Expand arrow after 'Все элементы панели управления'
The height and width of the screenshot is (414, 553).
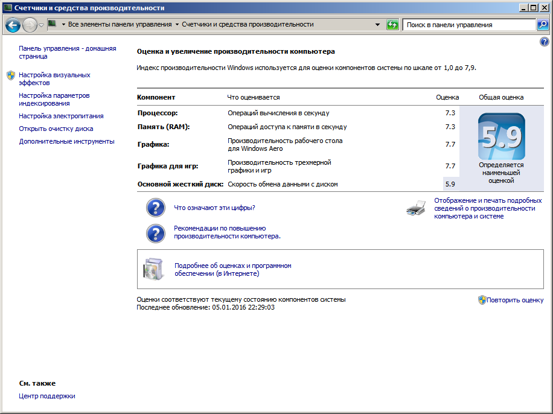(177, 24)
